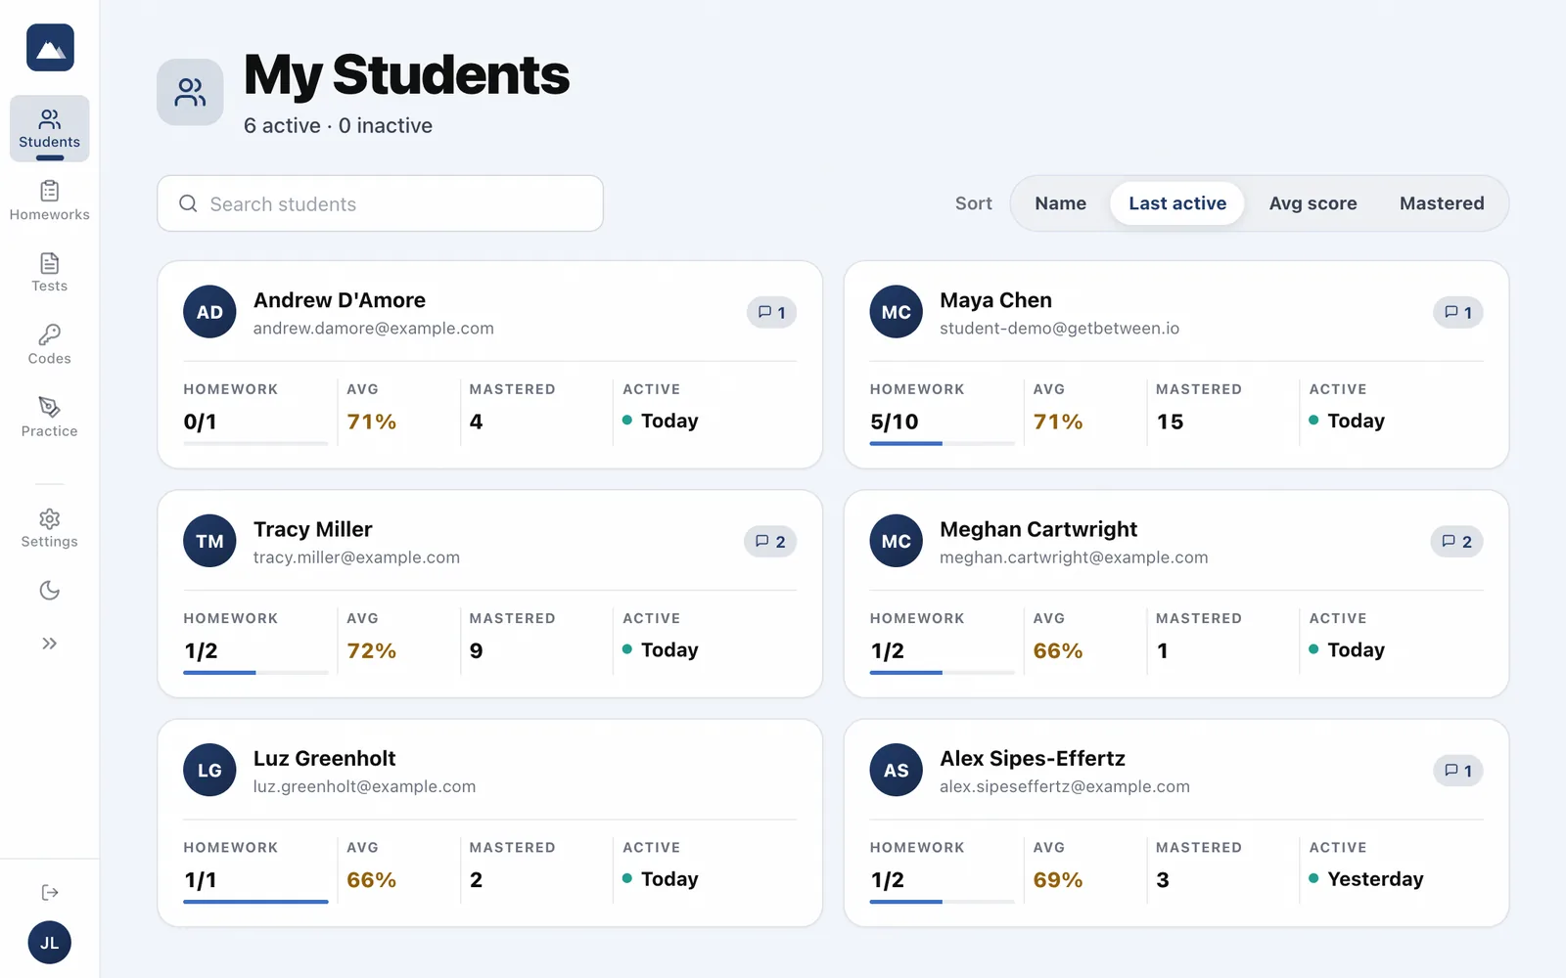Viewport: 1566px width, 978px height.
Task: Open Andrew D'Amore's comment badge
Action: coord(771,312)
